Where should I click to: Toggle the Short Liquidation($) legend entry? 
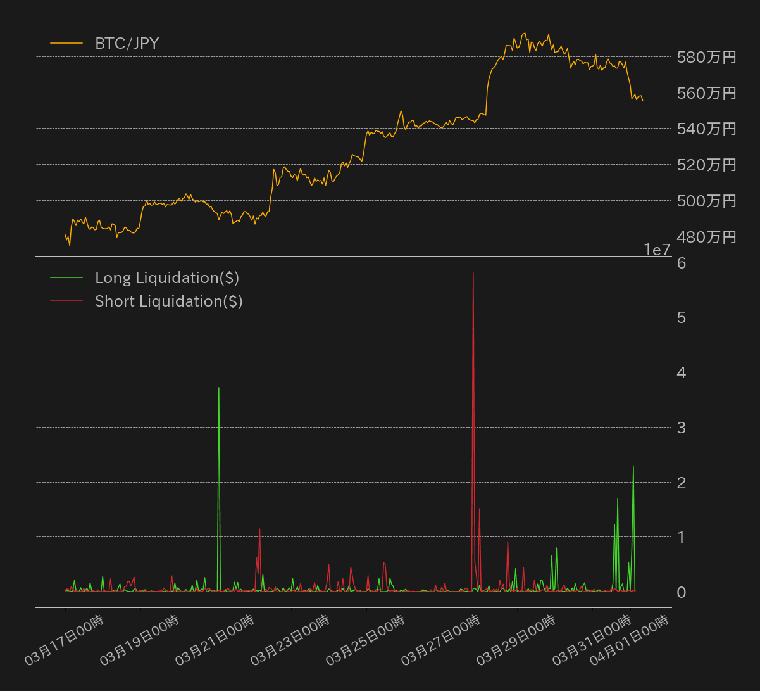point(168,301)
